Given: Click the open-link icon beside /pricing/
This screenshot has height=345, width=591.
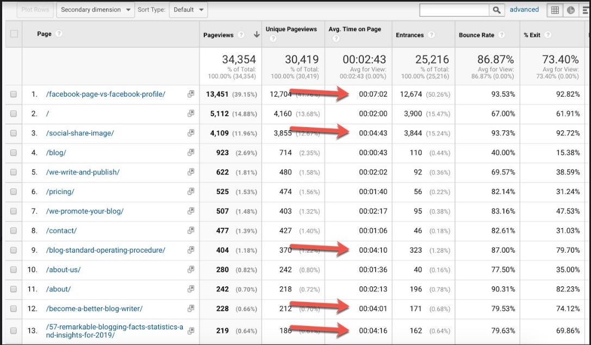Looking at the screenshot, I should pyautogui.click(x=191, y=192).
